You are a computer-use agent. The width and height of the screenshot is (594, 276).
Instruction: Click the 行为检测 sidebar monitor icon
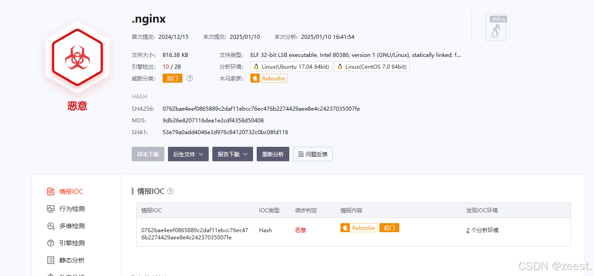pos(51,209)
